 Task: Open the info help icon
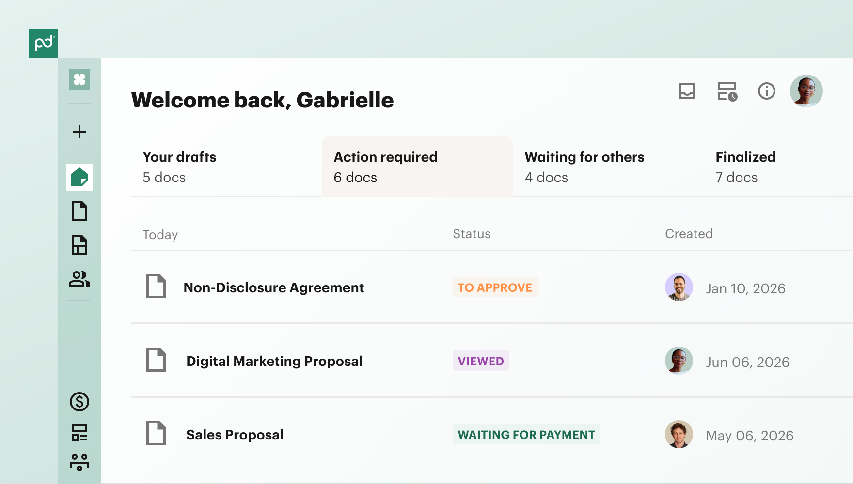click(767, 91)
